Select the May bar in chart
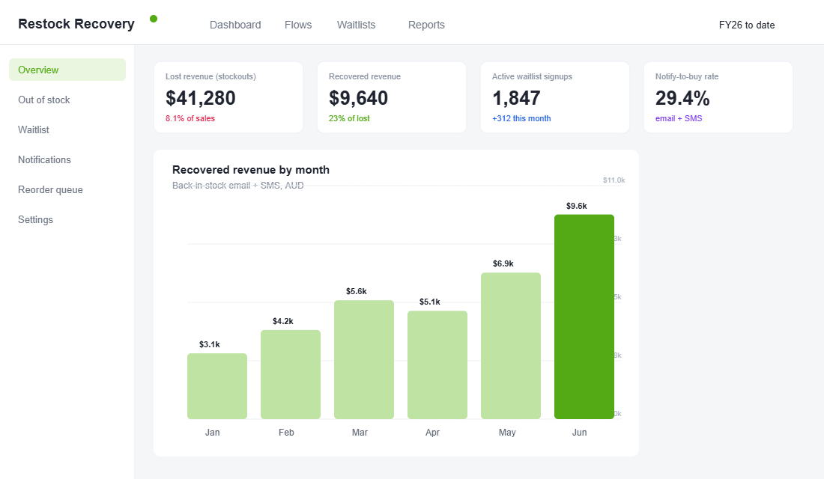The width and height of the screenshot is (824, 479). point(511,346)
